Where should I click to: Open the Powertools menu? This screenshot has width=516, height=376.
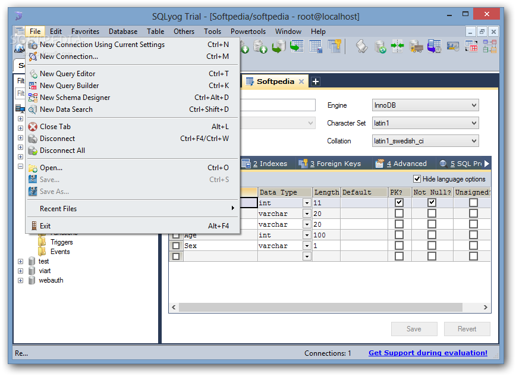point(248,32)
